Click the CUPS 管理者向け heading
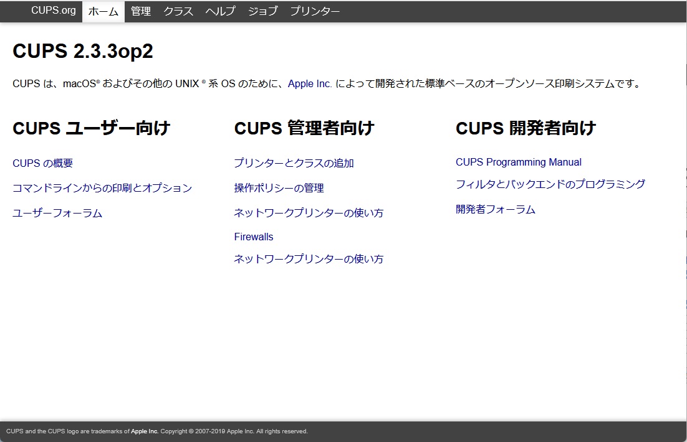Image resolution: width=687 pixels, height=442 pixels. (x=304, y=128)
